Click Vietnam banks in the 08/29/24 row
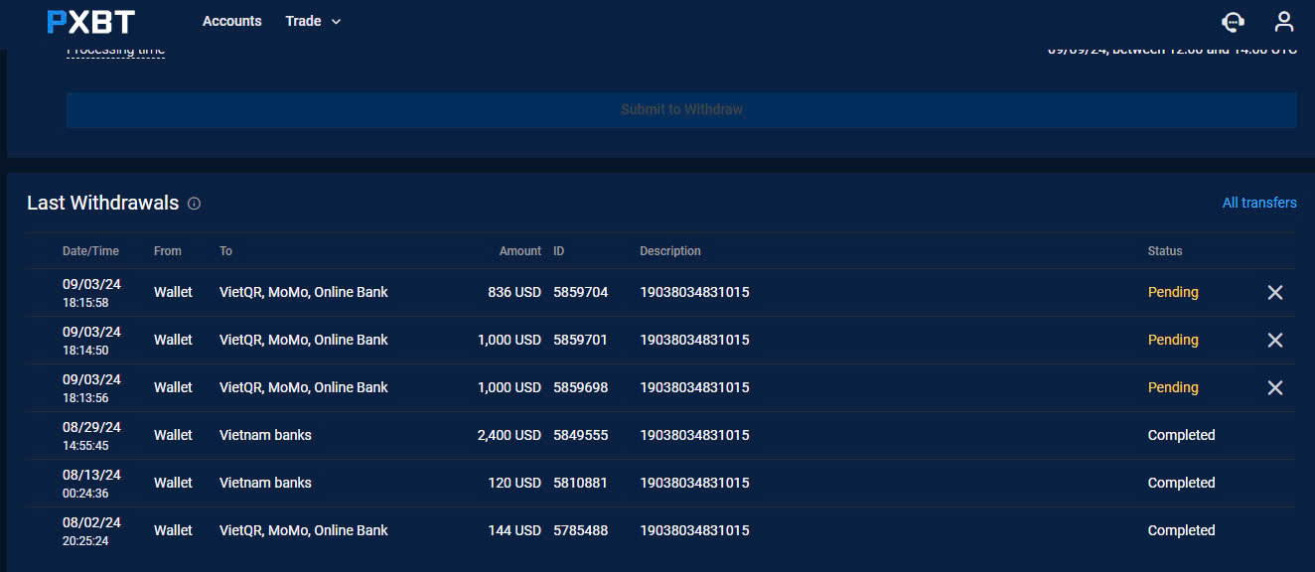1315x572 pixels. 265,435
